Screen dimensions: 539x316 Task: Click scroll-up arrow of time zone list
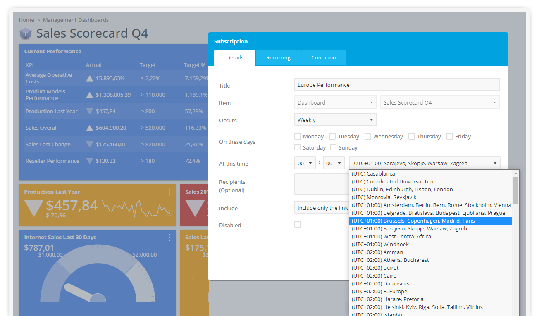tap(515, 173)
